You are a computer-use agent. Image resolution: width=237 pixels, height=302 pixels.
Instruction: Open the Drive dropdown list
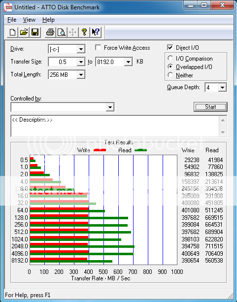coord(81,49)
